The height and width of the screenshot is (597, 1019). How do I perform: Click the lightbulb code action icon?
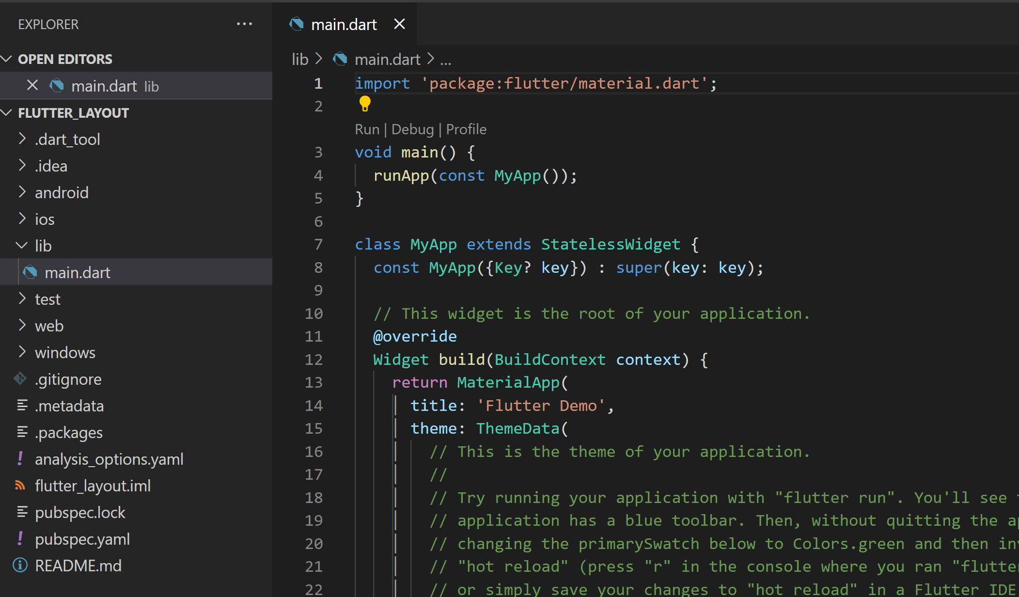point(365,103)
